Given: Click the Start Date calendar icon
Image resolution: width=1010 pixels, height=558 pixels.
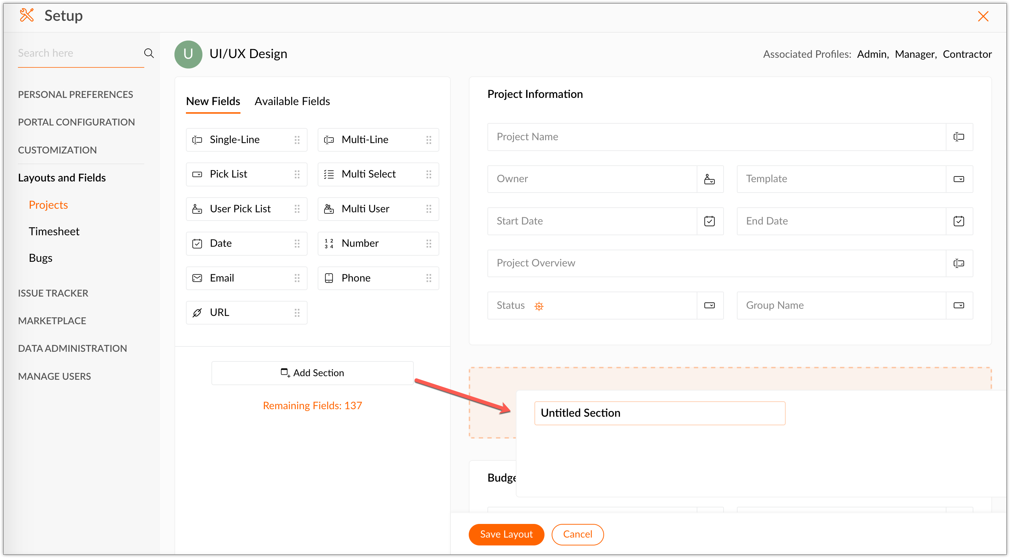Looking at the screenshot, I should click(709, 221).
